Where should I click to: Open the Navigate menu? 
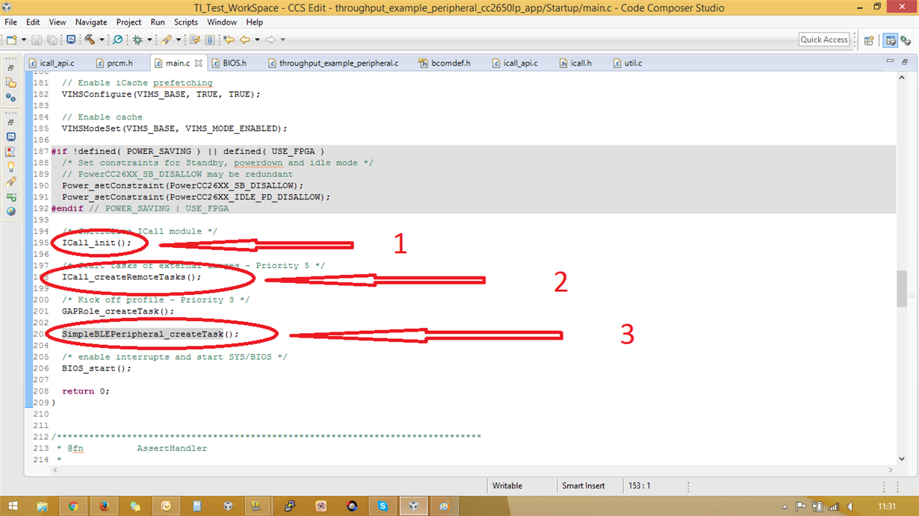coord(91,22)
